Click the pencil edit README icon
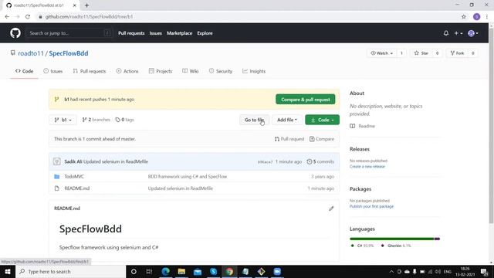This screenshot has height=278, width=494. [x=331, y=208]
